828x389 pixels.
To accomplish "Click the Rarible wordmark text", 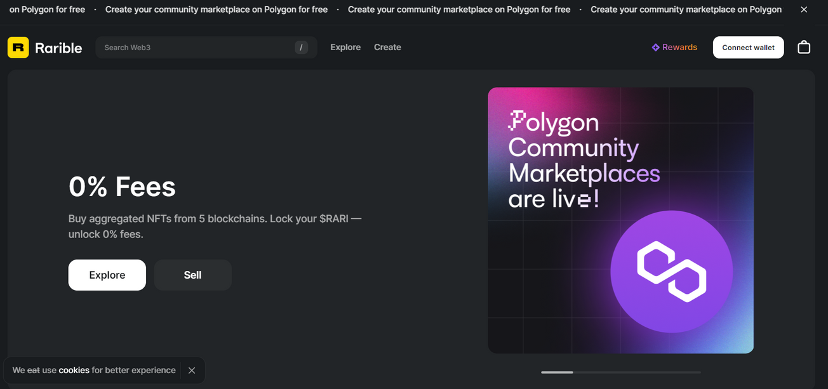I will pyautogui.click(x=58, y=48).
